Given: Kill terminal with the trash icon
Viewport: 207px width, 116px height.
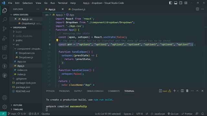Looking at the screenshot, I should coord(187,91).
